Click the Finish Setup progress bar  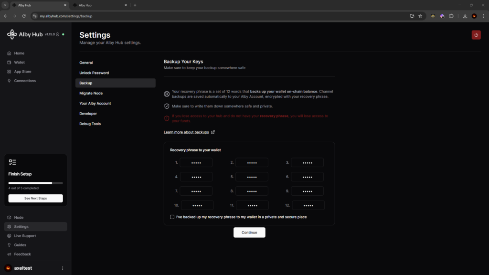(x=35, y=183)
